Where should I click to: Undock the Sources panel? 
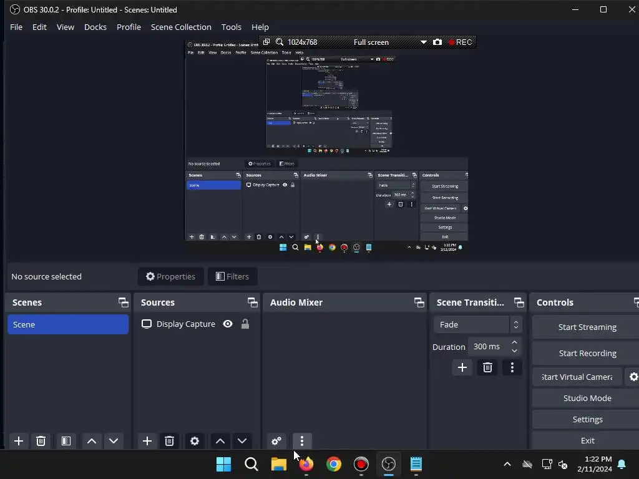pos(252,302)
